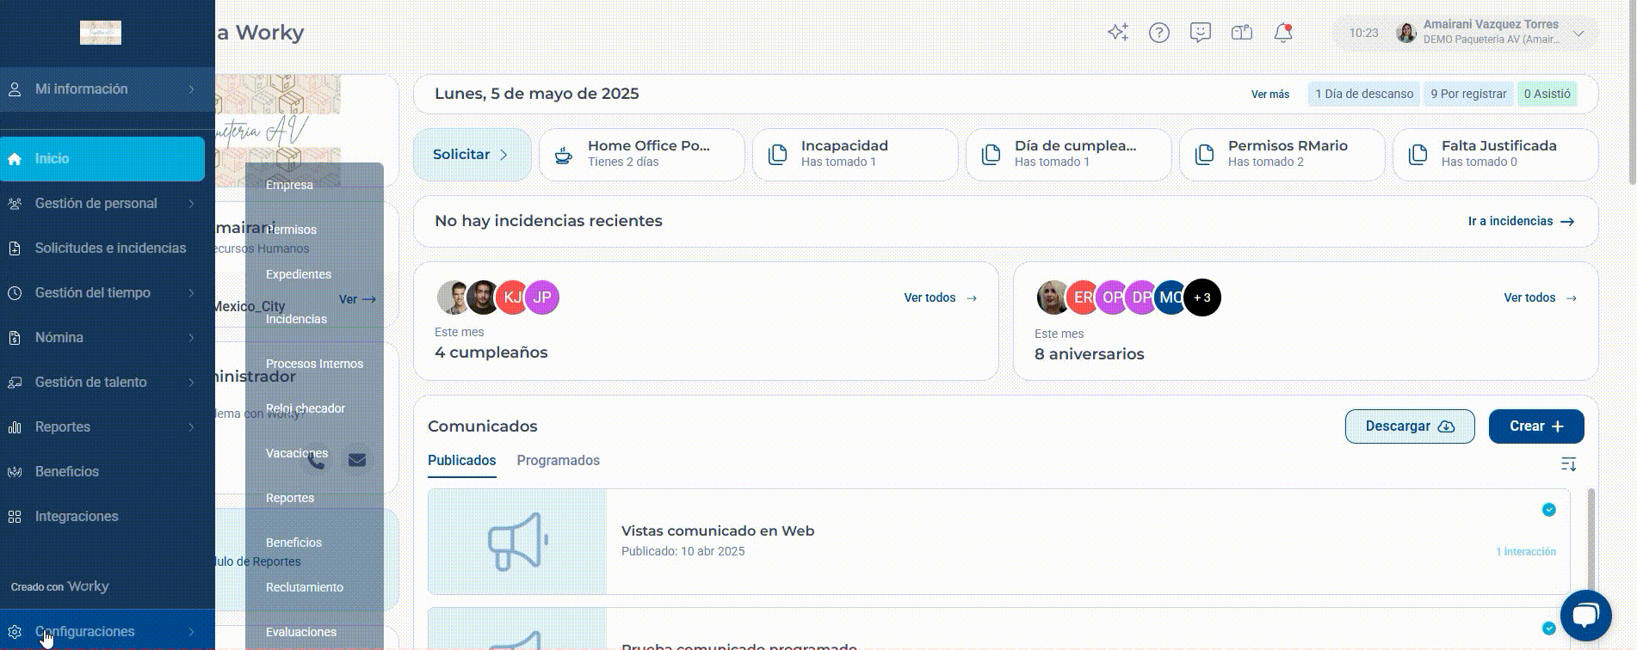1637x650 pixels.
Task: Click Descargar button
Action: [x=1410, y=426]
